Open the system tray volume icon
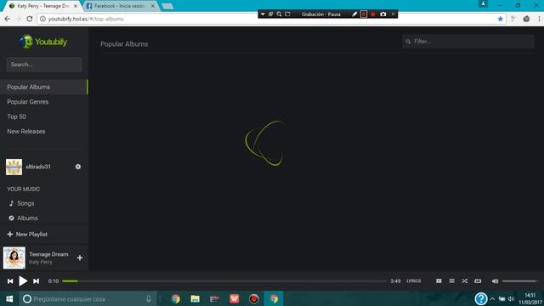Image resolution: width=544 pixels, height=306 pixels. click(x=511, y=298)
